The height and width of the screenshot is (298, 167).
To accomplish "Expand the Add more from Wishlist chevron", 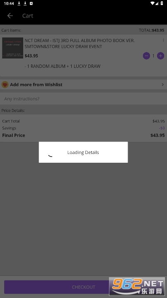I will click(163, 84).
